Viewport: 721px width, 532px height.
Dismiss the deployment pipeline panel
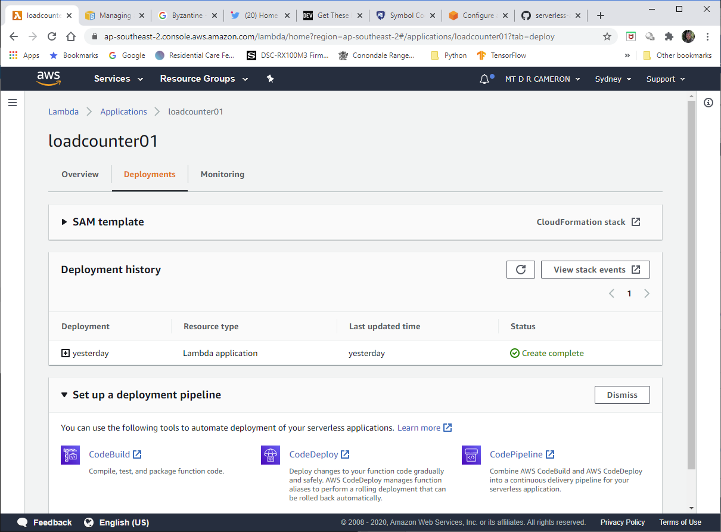point(622,395)
